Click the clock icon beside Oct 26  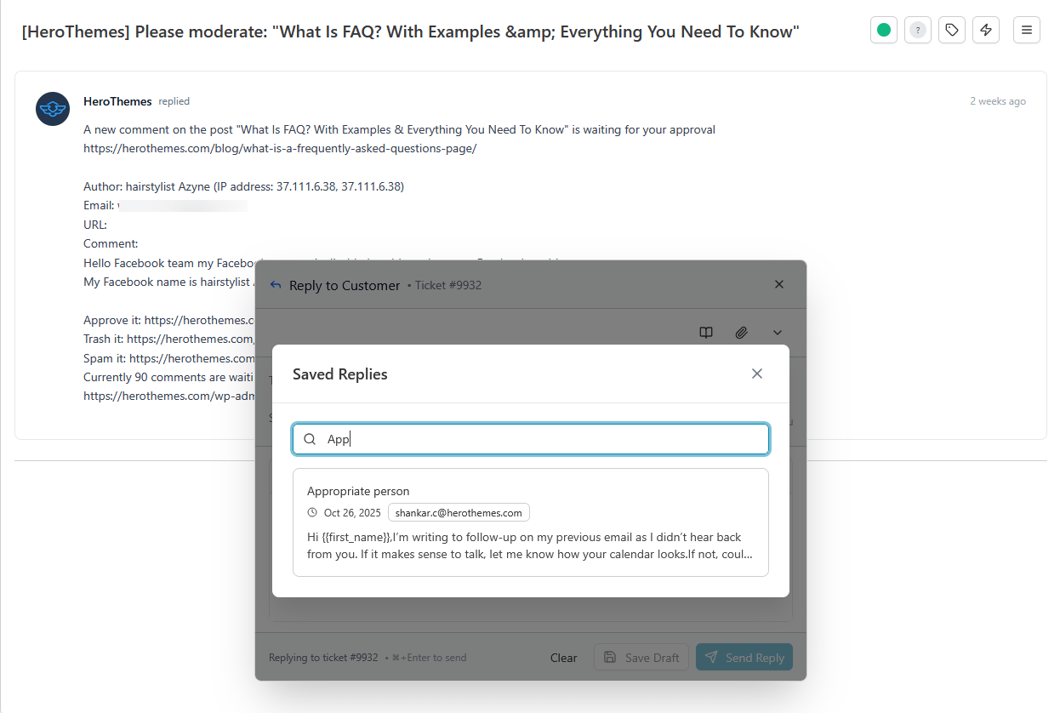(312, 513)
